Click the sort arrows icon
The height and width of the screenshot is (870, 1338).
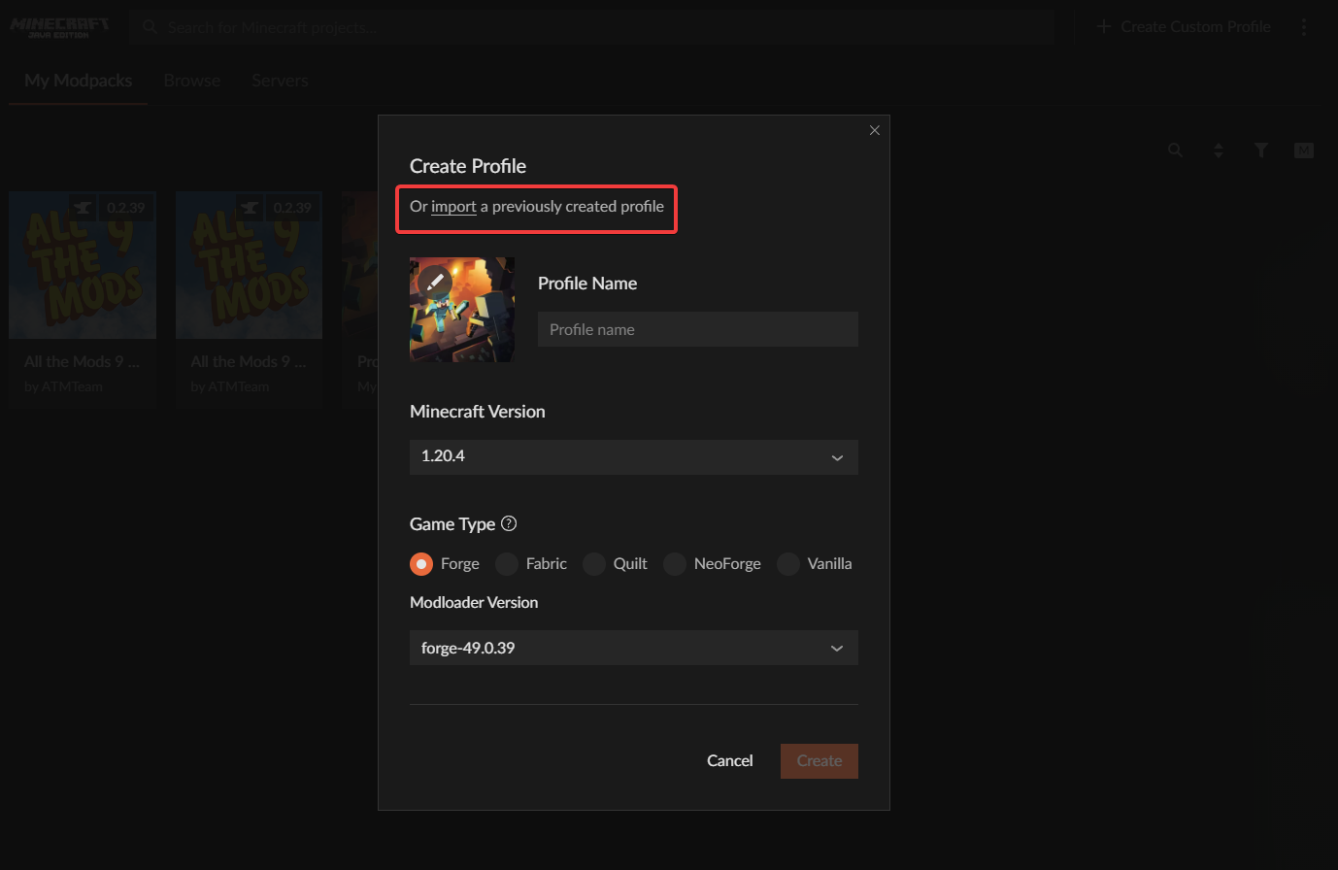pos(1218,151)
